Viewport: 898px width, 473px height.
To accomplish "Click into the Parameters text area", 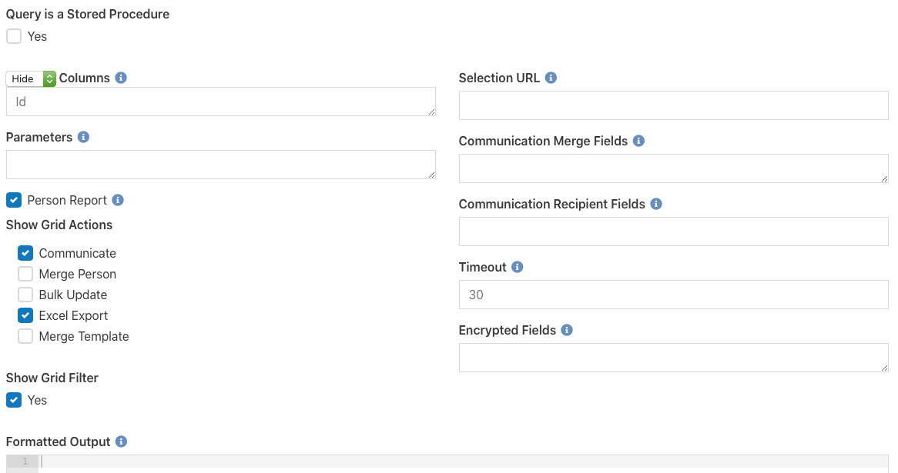I will pos(221,165).
